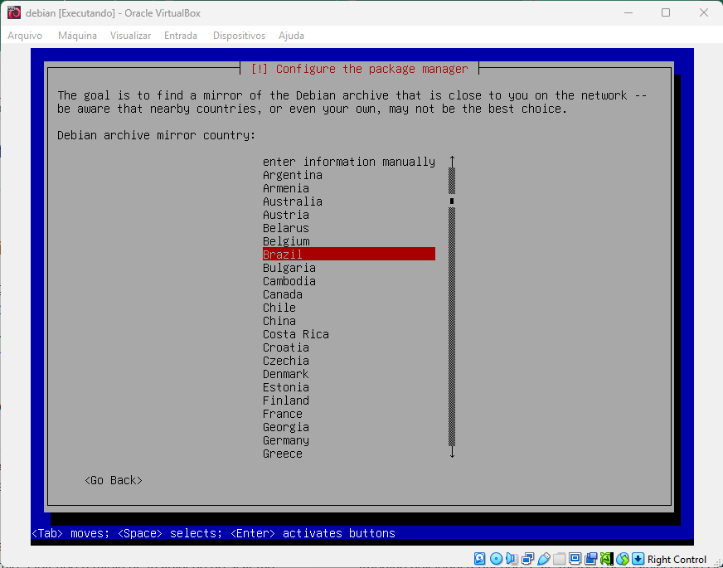Click the network adapters status icon
Viewport: 723px width, 568px height.
(527, 559)
